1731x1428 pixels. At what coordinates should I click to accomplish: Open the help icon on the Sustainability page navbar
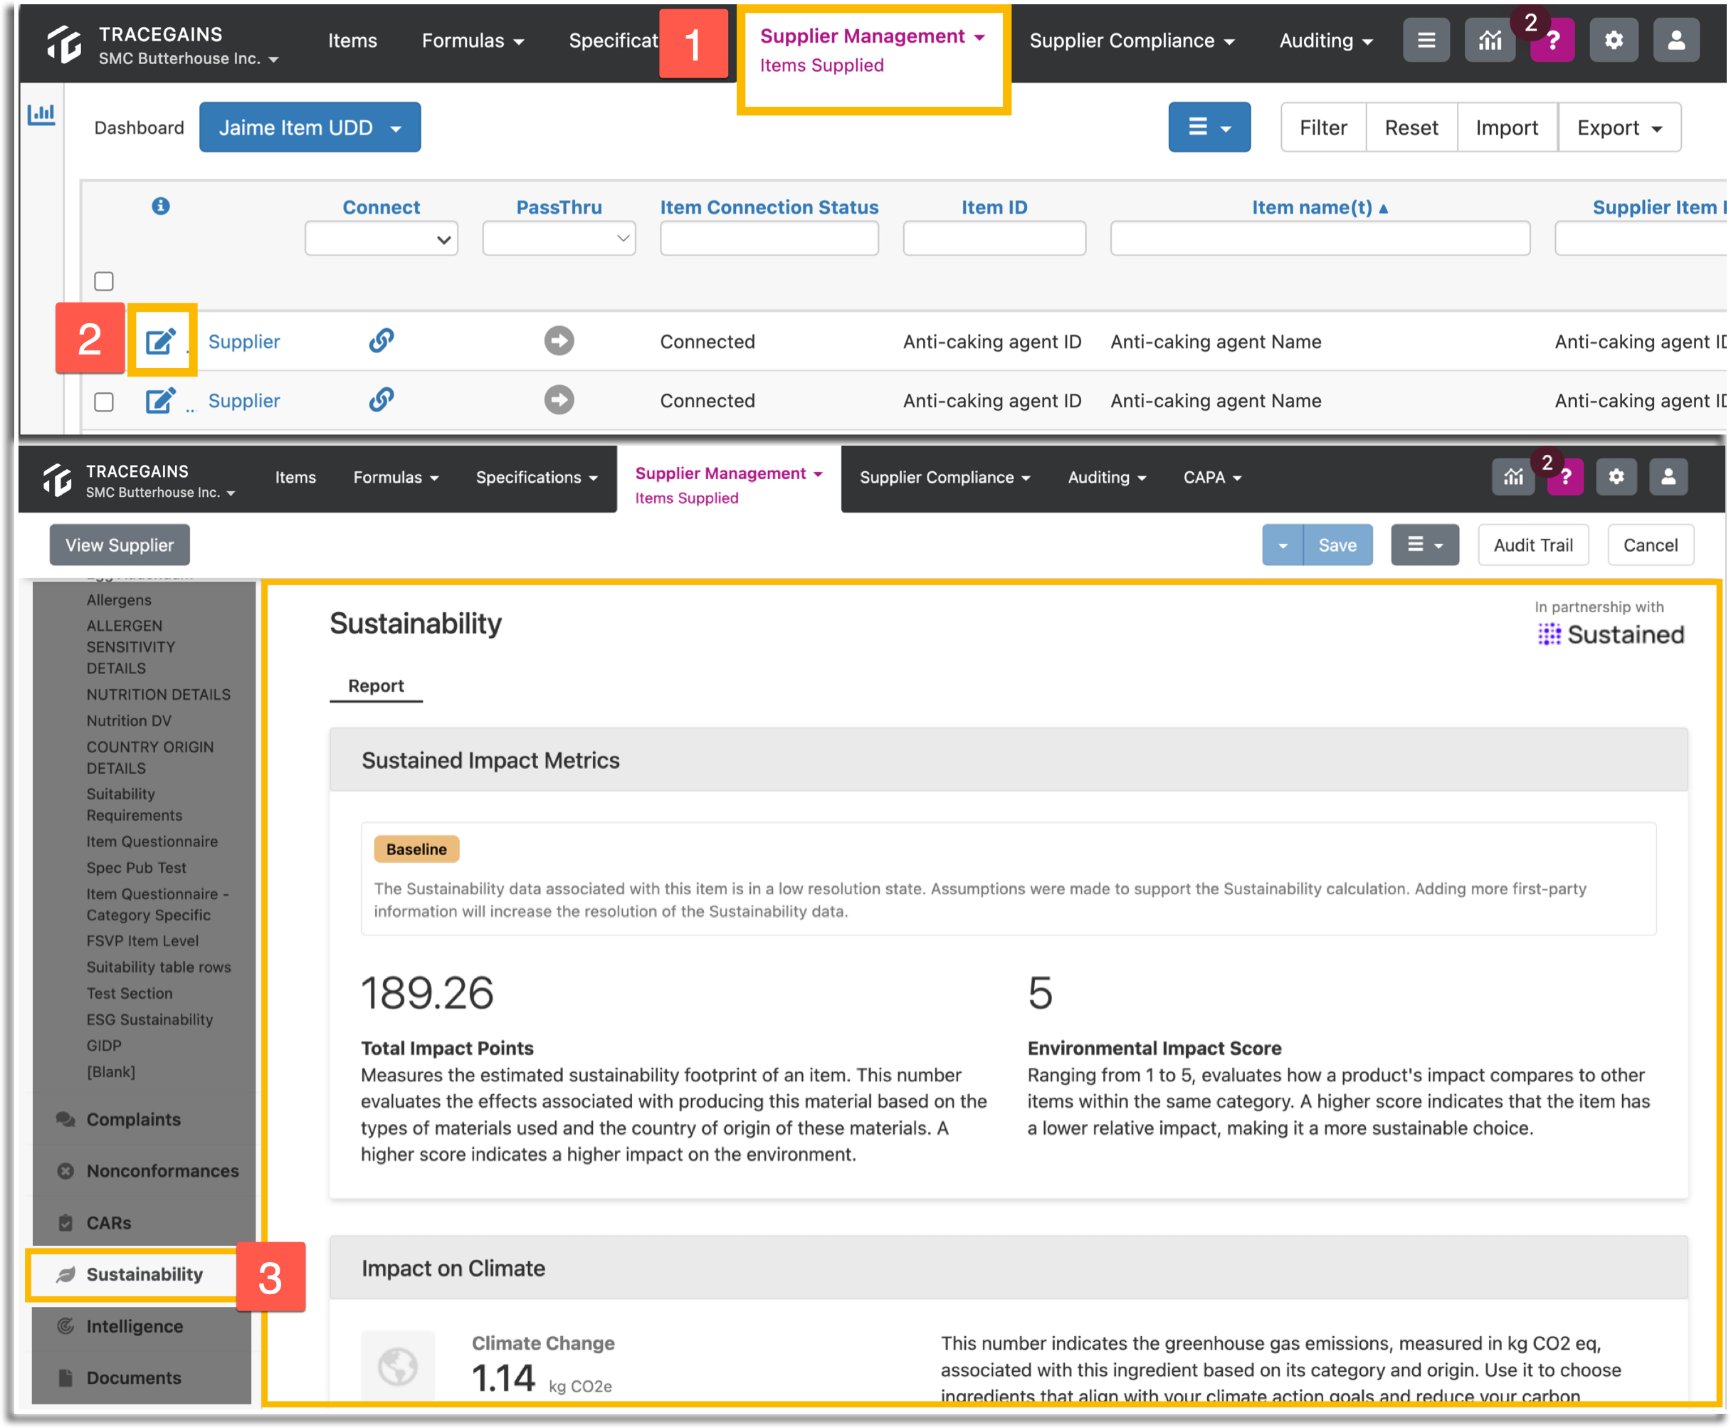(1567, 477)
